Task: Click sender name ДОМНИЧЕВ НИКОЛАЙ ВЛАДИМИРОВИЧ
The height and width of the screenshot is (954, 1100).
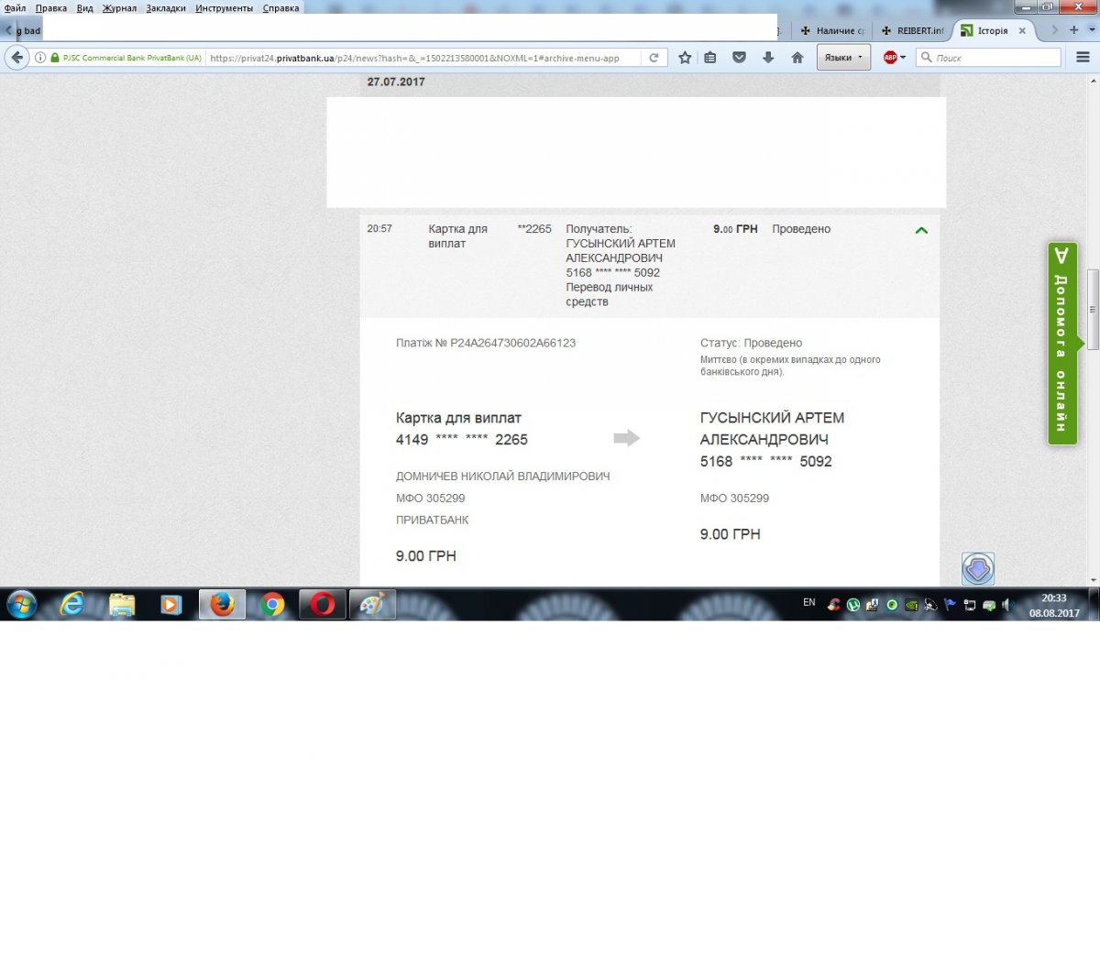Action: point(502,477)
